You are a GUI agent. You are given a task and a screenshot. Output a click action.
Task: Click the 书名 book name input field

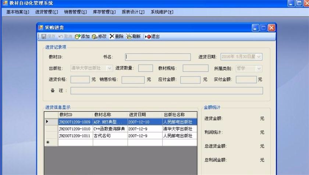click(158, 57)
